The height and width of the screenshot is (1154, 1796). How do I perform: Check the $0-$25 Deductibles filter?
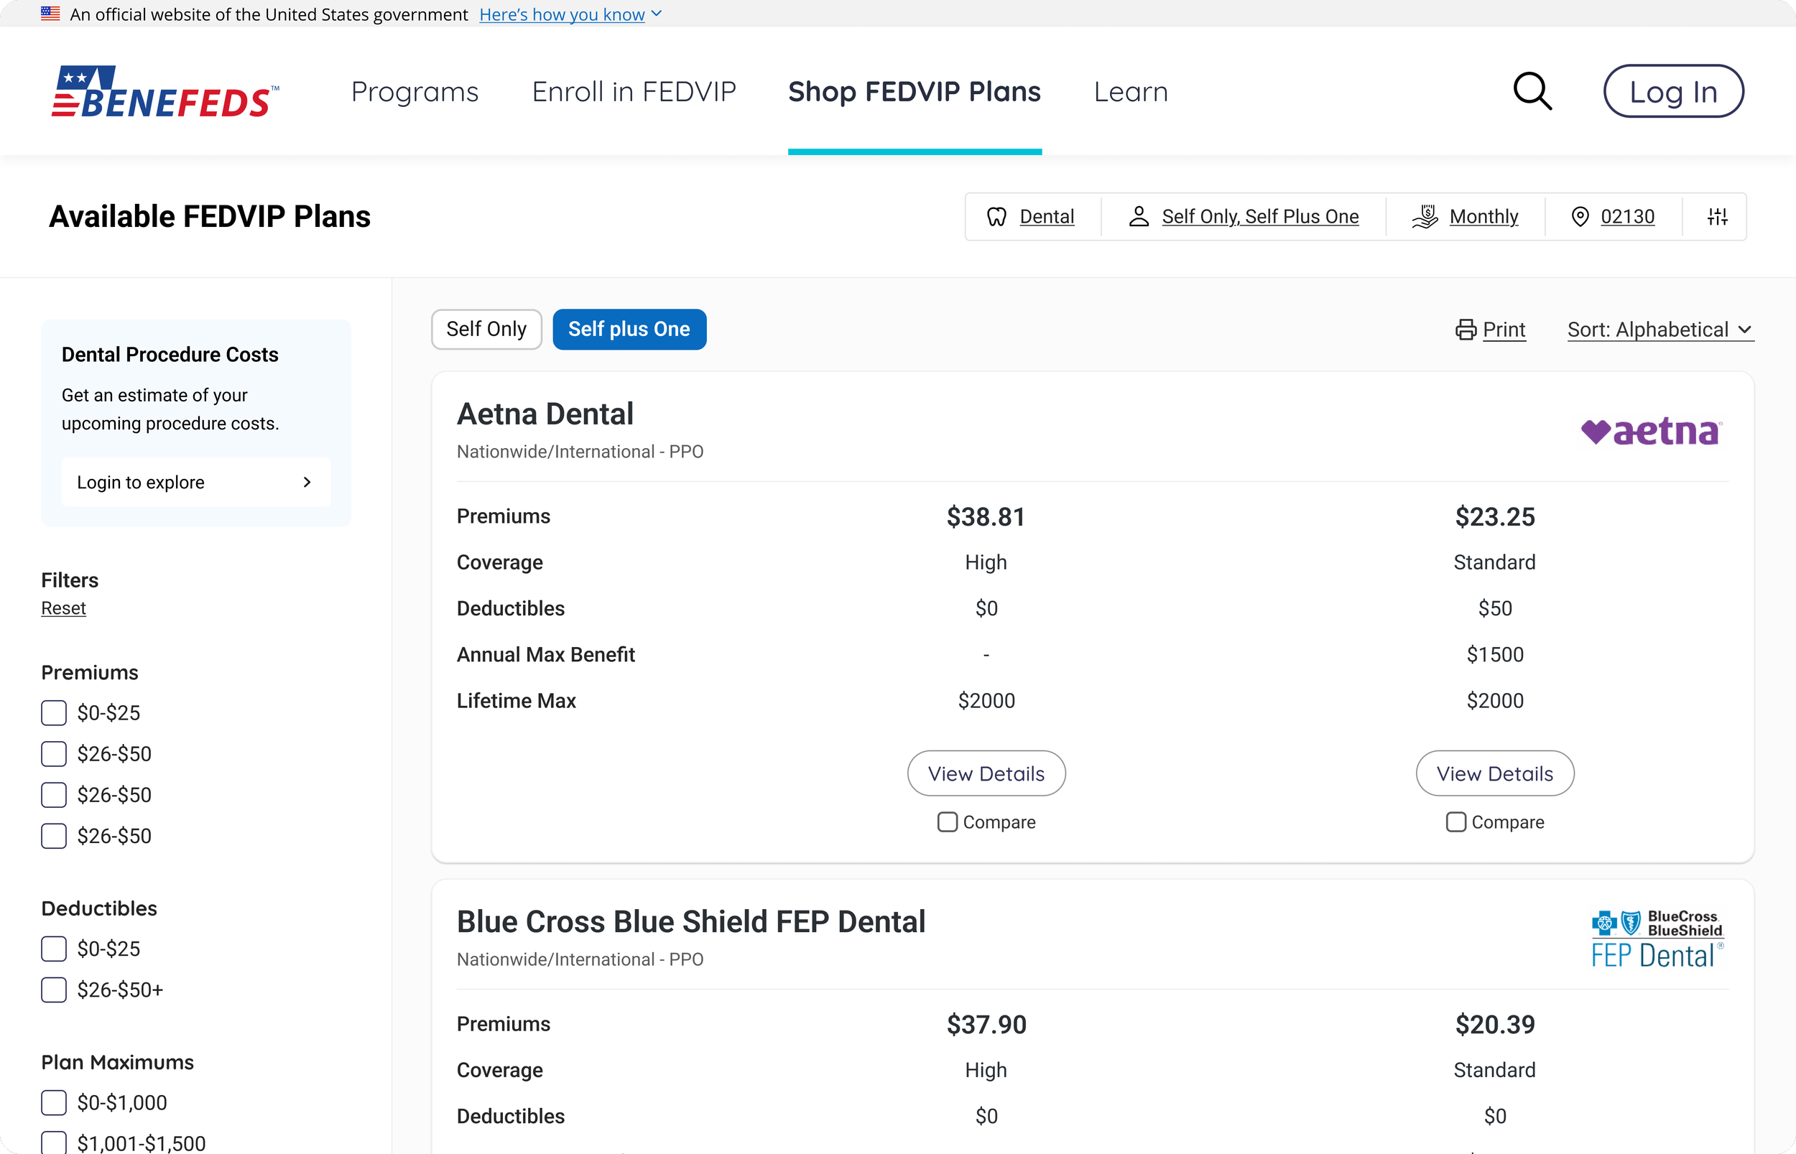pos(54,949)
